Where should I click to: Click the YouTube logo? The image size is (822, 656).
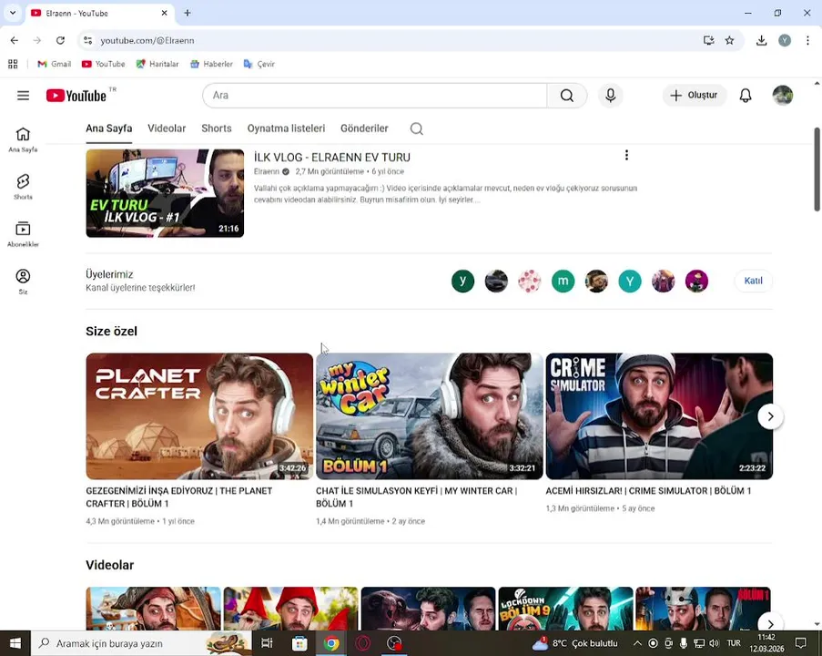coord(76,96)
